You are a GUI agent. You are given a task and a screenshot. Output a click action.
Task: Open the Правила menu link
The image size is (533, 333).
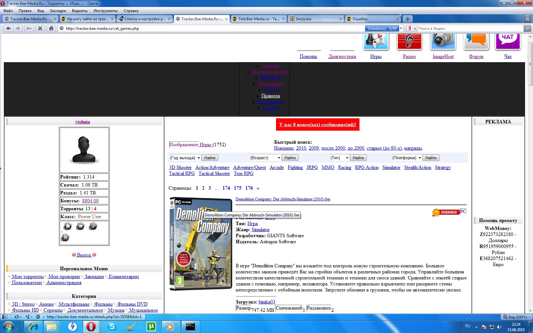click(x=271, y=96)
